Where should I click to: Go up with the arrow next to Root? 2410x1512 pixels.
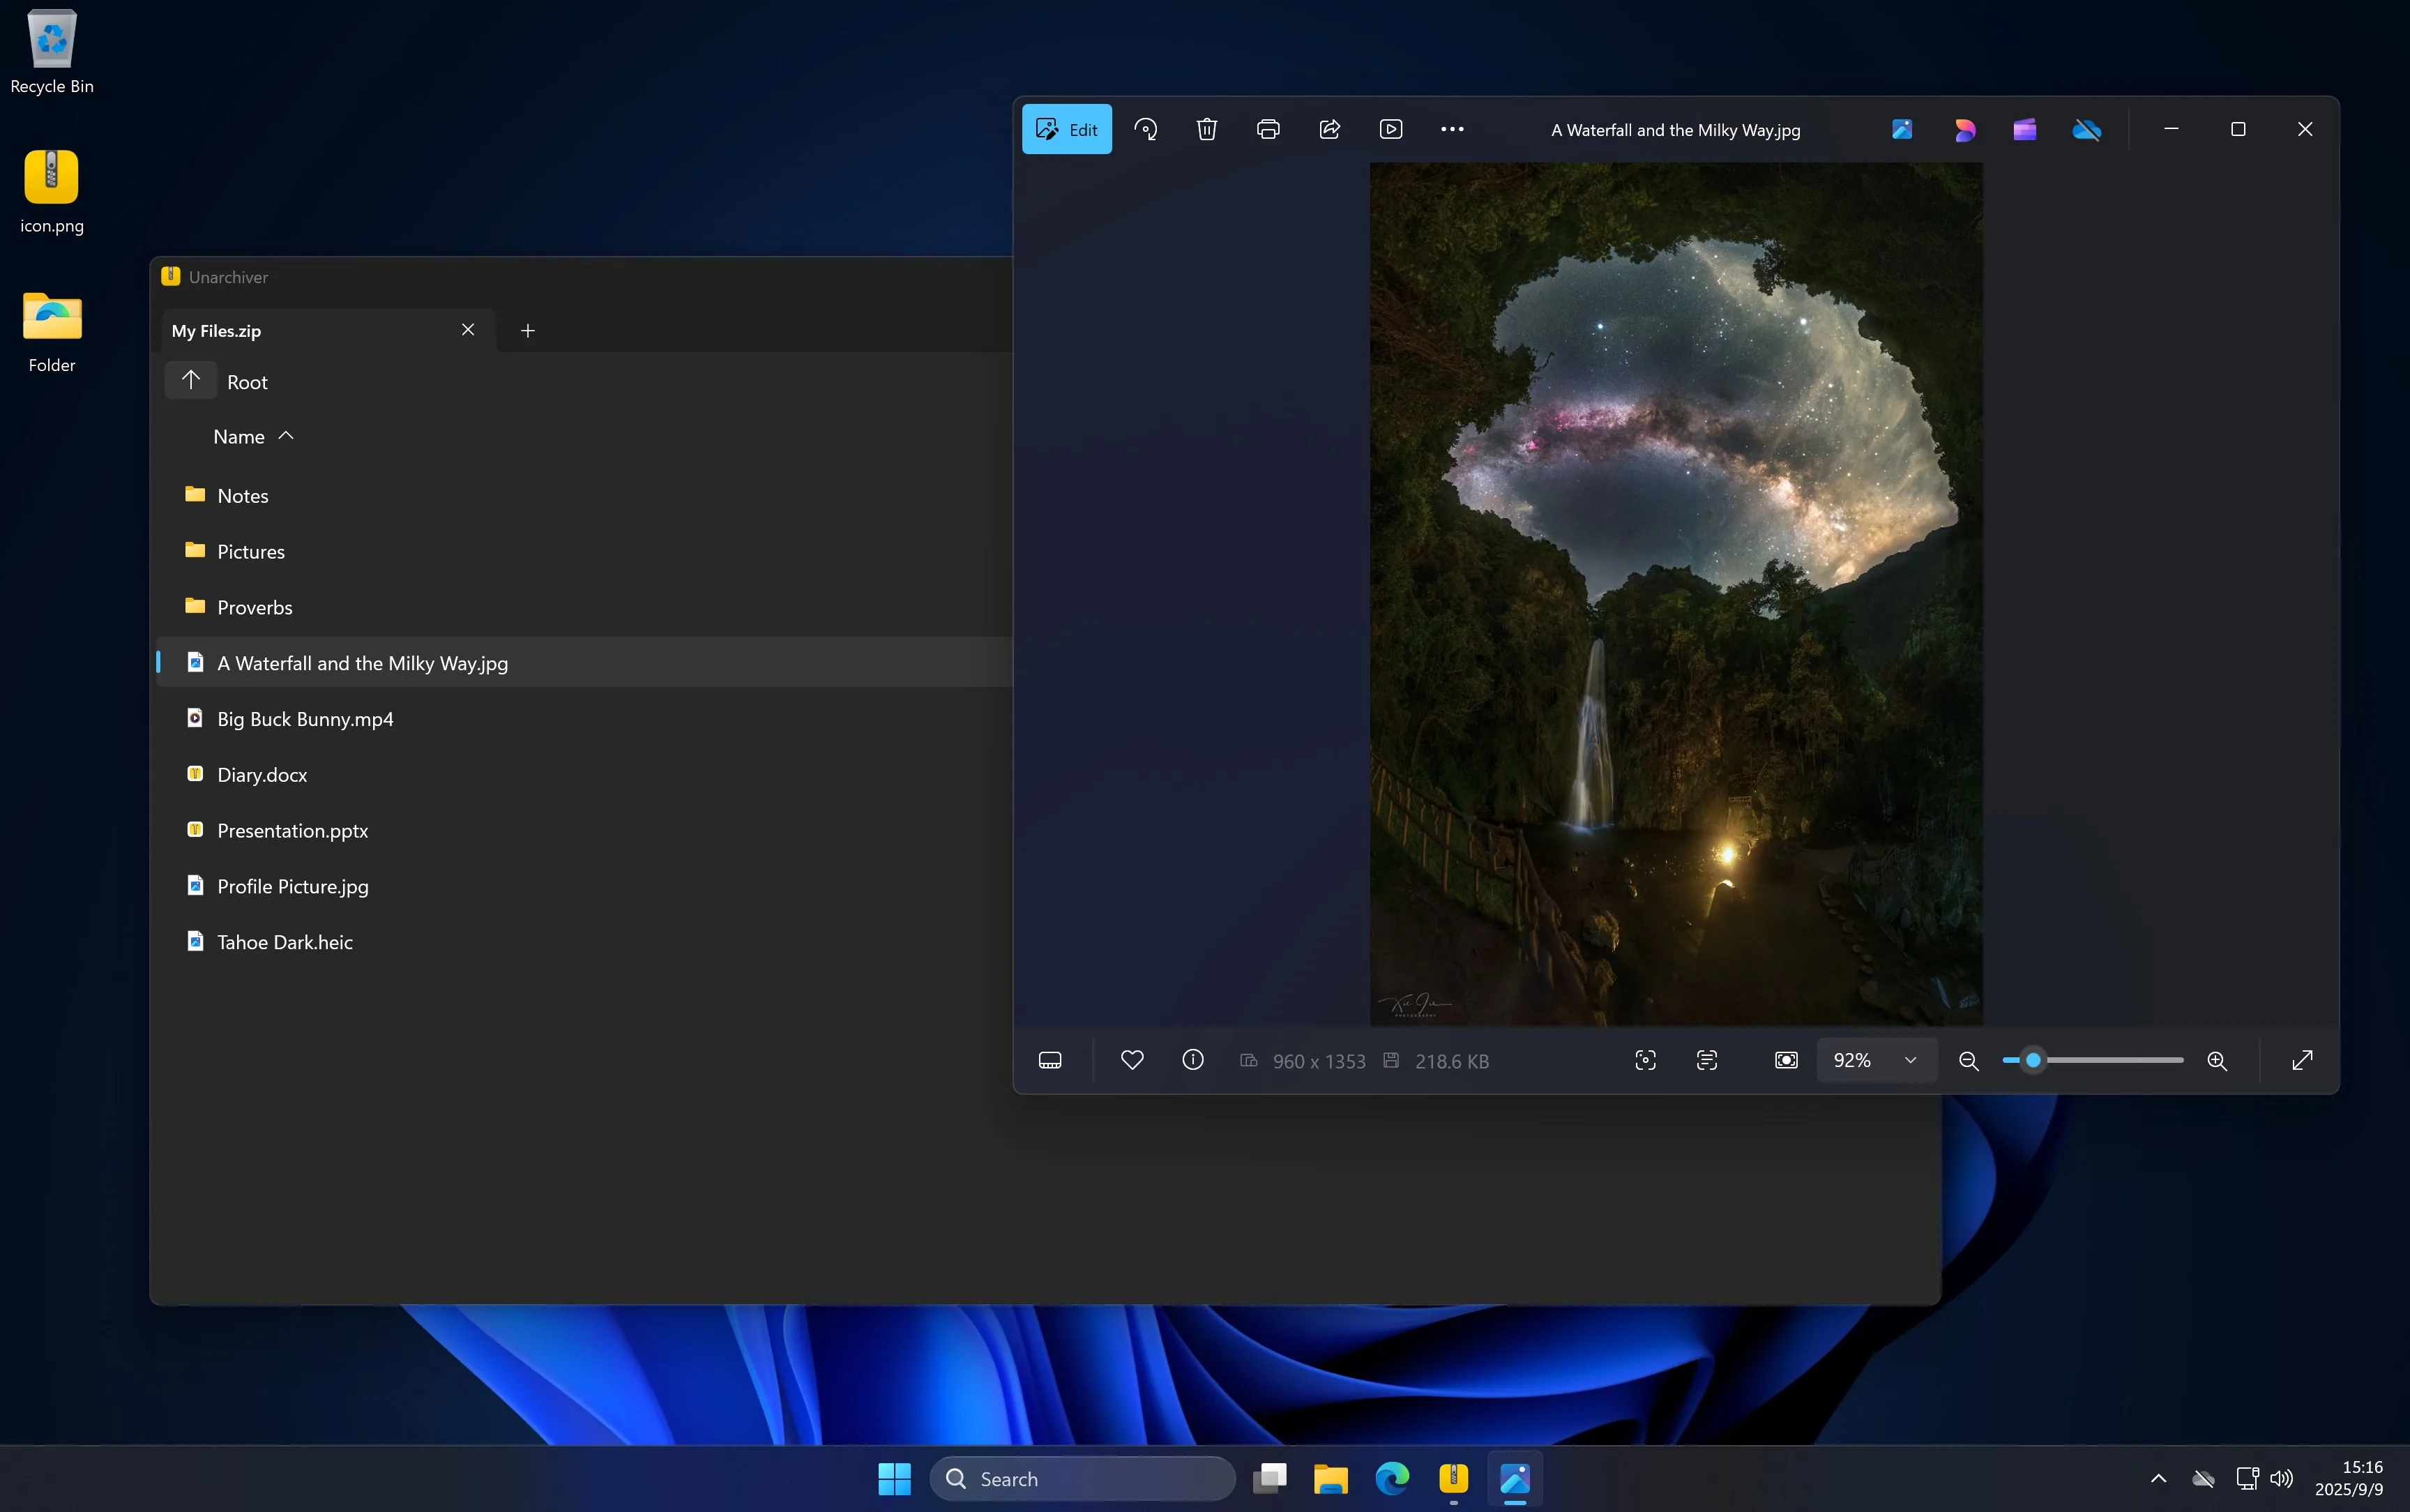[x=191, y=381]
